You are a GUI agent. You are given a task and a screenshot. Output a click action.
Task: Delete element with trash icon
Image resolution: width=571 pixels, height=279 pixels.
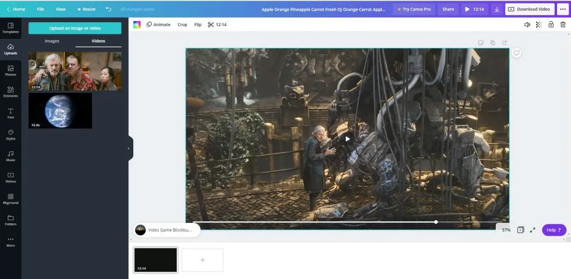pyautogui.click(x=563, y=24)
